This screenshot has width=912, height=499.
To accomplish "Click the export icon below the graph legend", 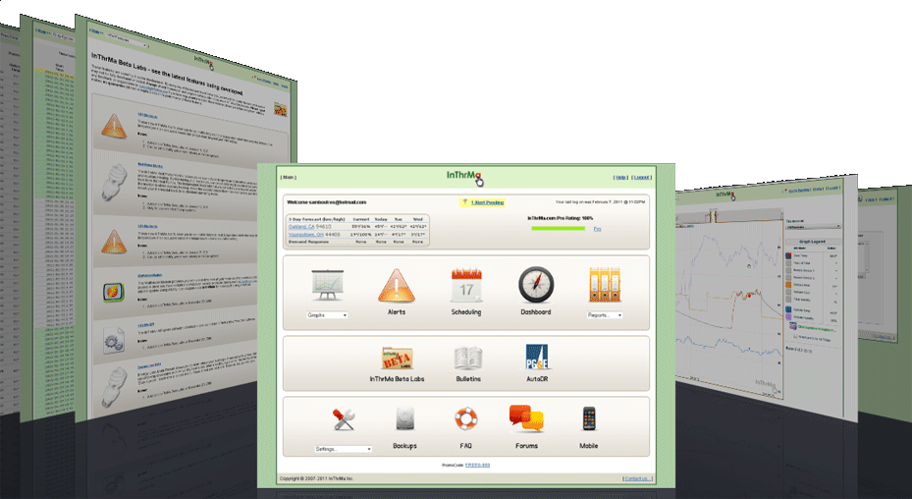I will [793, 327].
